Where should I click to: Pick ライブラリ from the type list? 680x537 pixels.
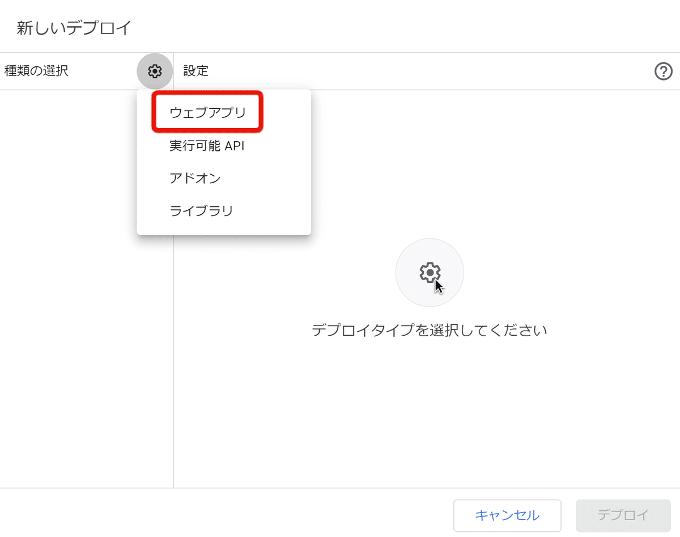click(223, 211)
